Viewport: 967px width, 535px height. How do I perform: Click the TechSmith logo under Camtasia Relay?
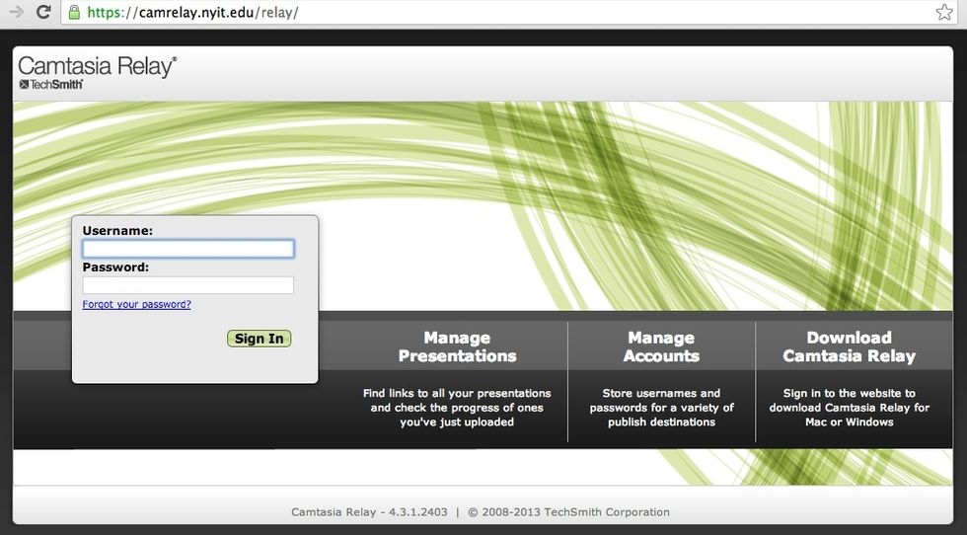tap(50, 85)
